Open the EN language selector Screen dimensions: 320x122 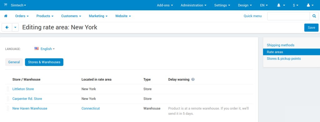[264, 5]
